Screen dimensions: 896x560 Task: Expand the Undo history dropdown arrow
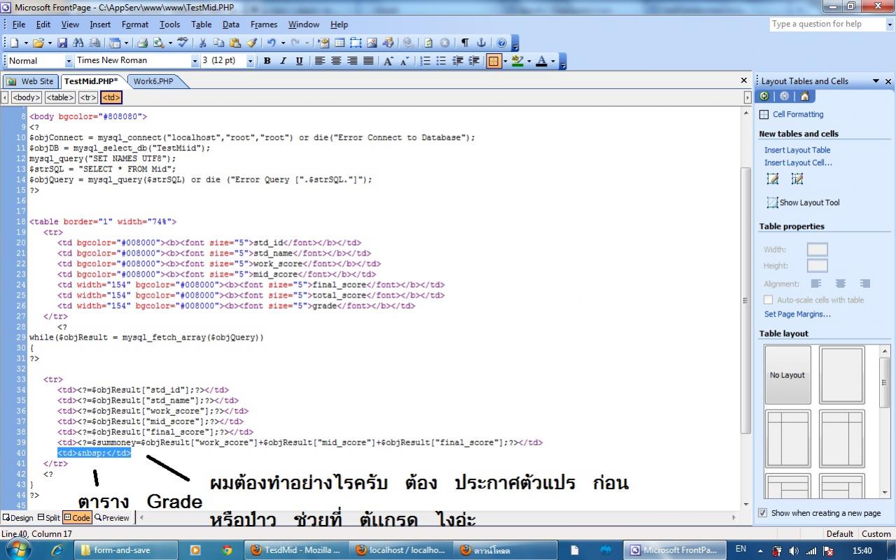pos(282,43)
